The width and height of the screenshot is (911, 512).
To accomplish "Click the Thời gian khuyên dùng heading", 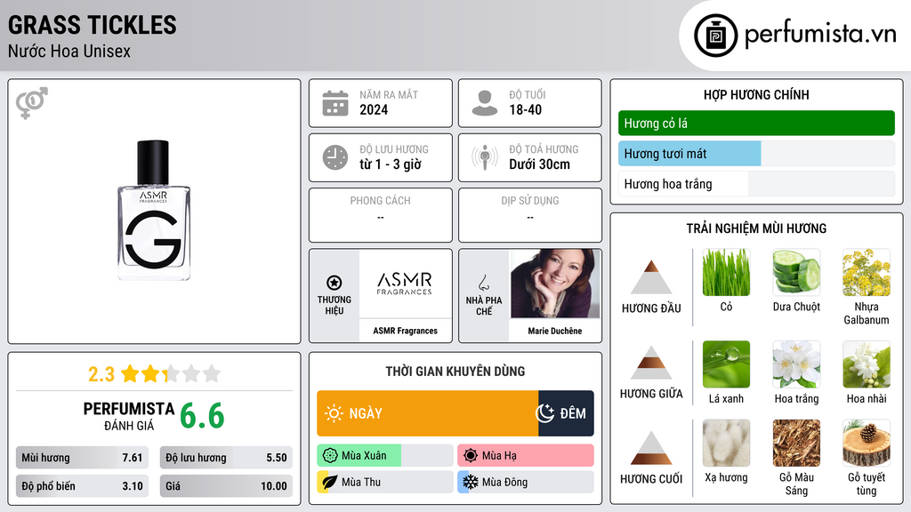I will pyautogui.click(x=455, y=372).
